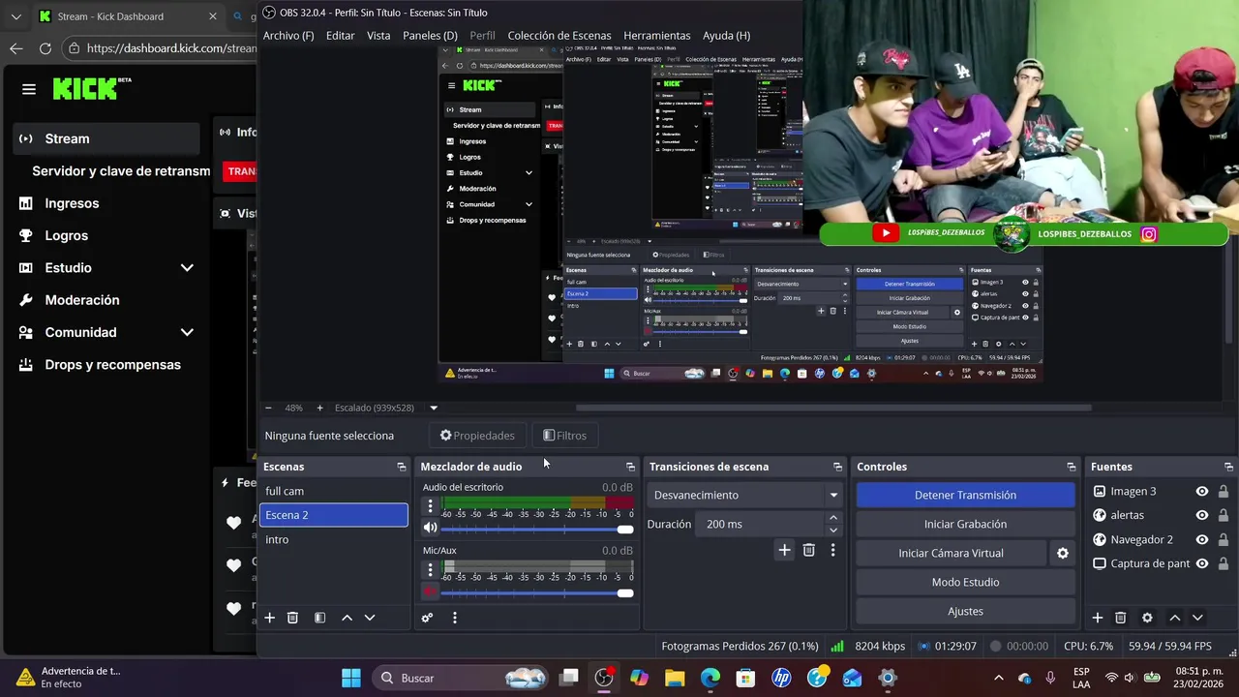Hide the Navegador 2 source
This screenshot has width=1239, height=697.
pos(1202,539)
